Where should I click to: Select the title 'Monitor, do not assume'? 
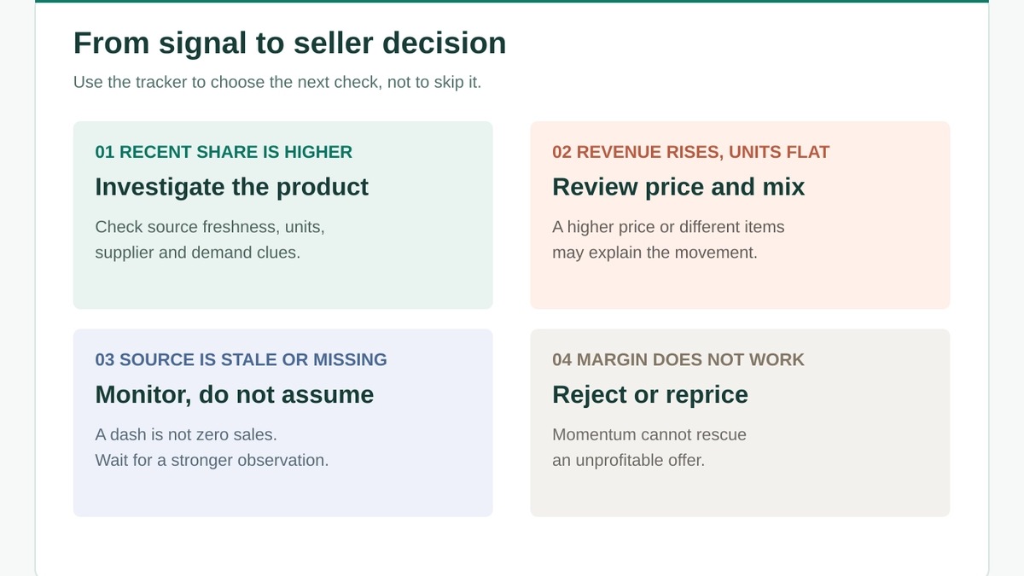234,394
